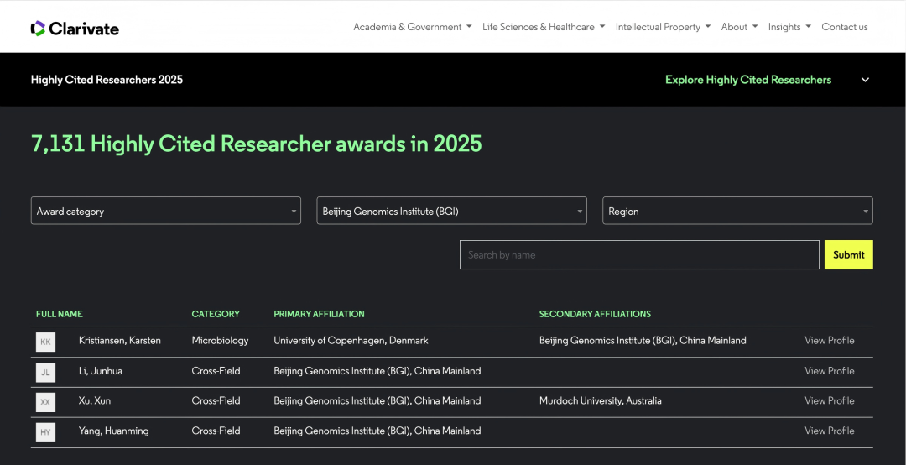906x465 pixels.
Task: Open the Region dropdown
Action: 737,212
